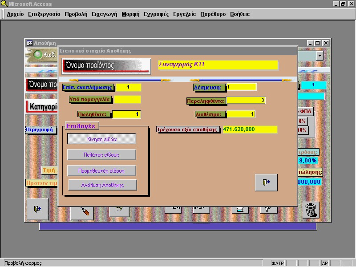
Task: Click the exit door button on the Αποθήκη form
Action: point(37,208)
